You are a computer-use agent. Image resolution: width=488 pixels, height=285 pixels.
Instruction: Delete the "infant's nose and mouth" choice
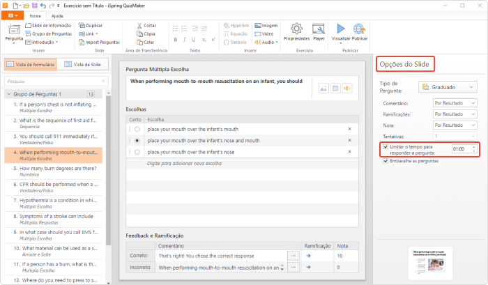(x=349, y=140)
